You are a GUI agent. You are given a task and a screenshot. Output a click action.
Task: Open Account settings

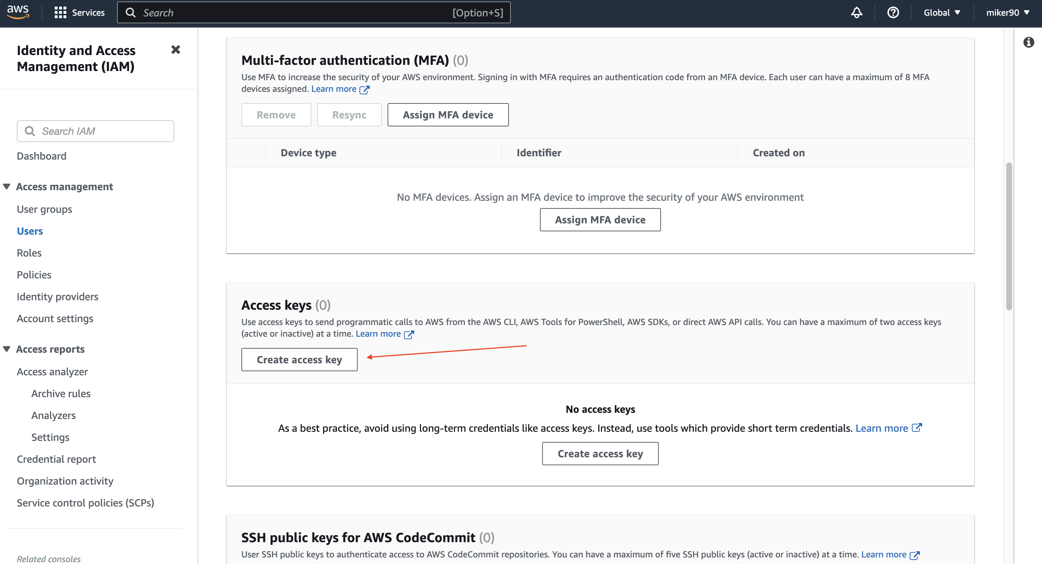55,318
